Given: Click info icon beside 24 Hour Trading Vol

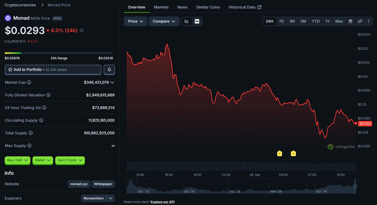Looking at the screenshot, I should (44, 108).
